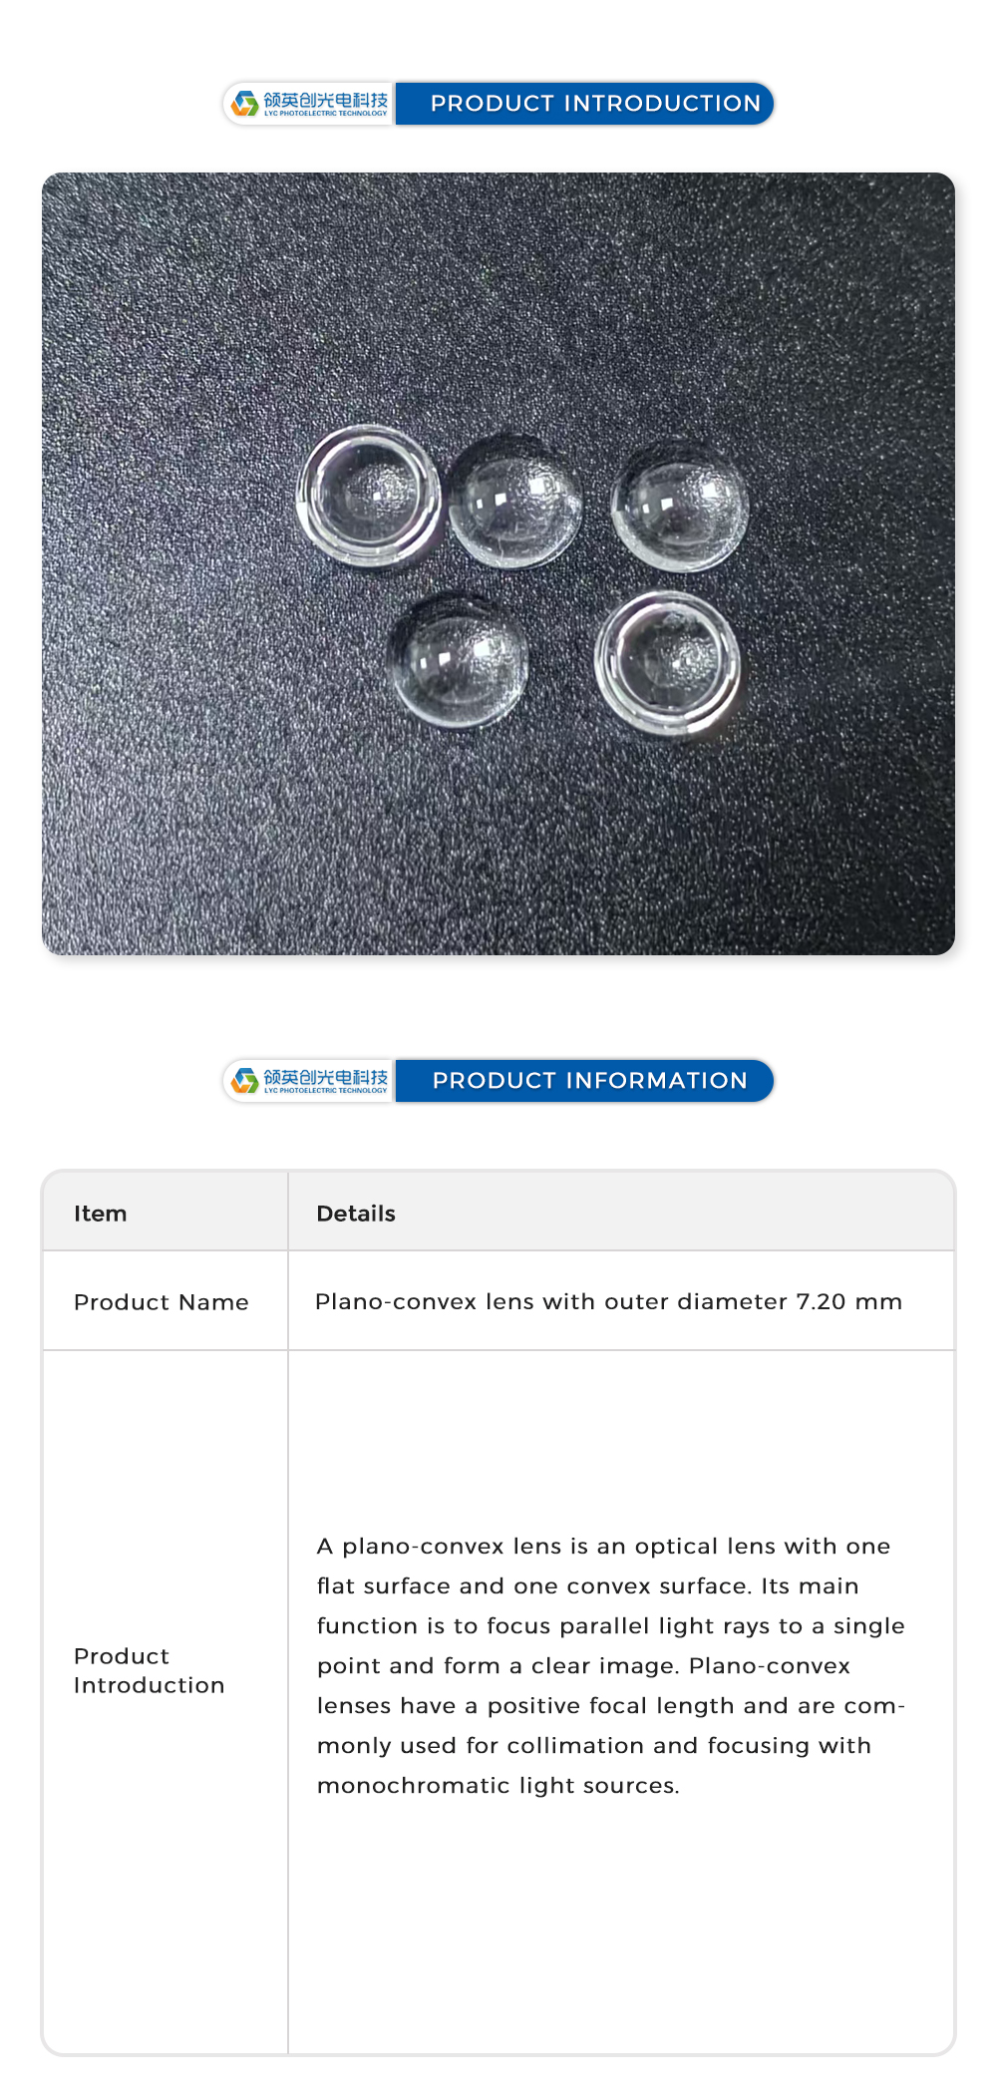Click the "Item" column header

tap(100, 1214)
